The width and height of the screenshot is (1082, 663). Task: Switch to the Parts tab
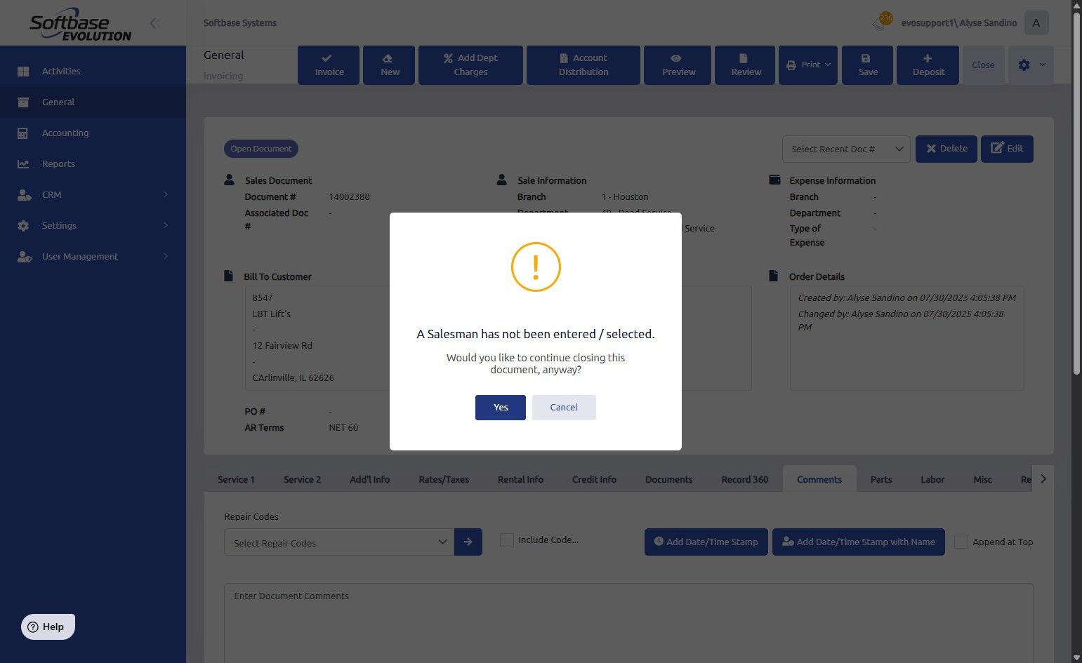881,479
